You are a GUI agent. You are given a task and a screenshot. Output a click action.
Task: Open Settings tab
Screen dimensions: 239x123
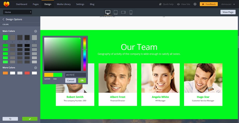[80, 4]
